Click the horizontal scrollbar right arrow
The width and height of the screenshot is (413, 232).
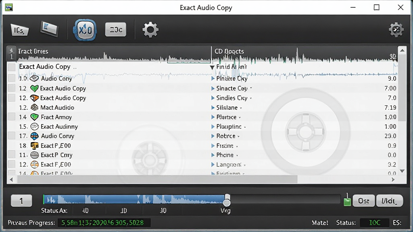point(393,180)
